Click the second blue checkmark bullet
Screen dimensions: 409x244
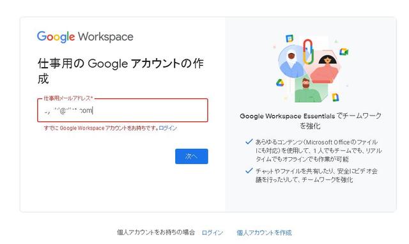(249, 171)
